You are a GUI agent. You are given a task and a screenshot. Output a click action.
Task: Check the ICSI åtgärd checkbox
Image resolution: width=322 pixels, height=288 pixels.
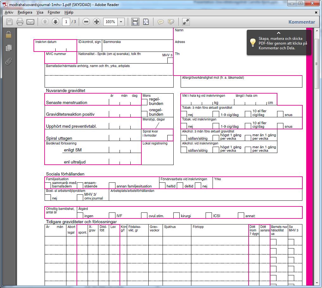209,215
